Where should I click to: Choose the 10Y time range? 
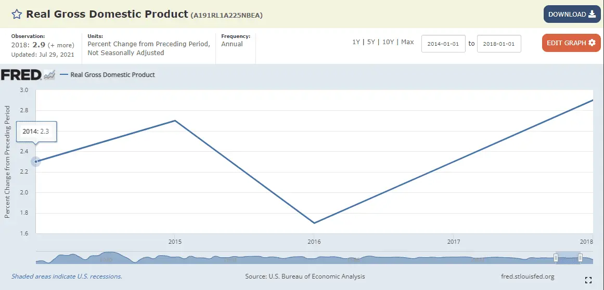click(x=388, y=42)
